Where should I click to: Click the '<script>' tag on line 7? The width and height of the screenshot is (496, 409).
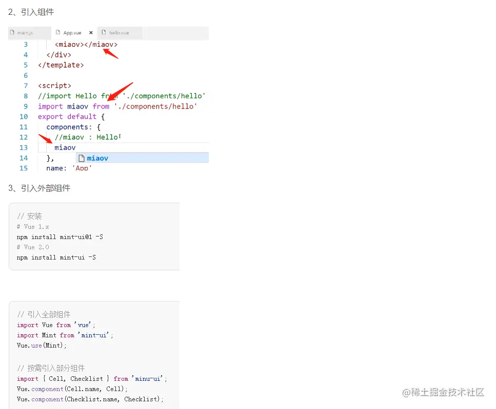54,86
